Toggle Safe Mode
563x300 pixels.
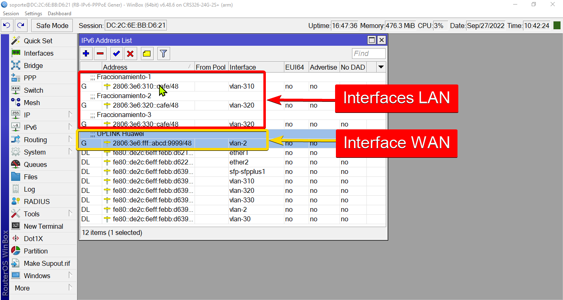click(52, 26)
